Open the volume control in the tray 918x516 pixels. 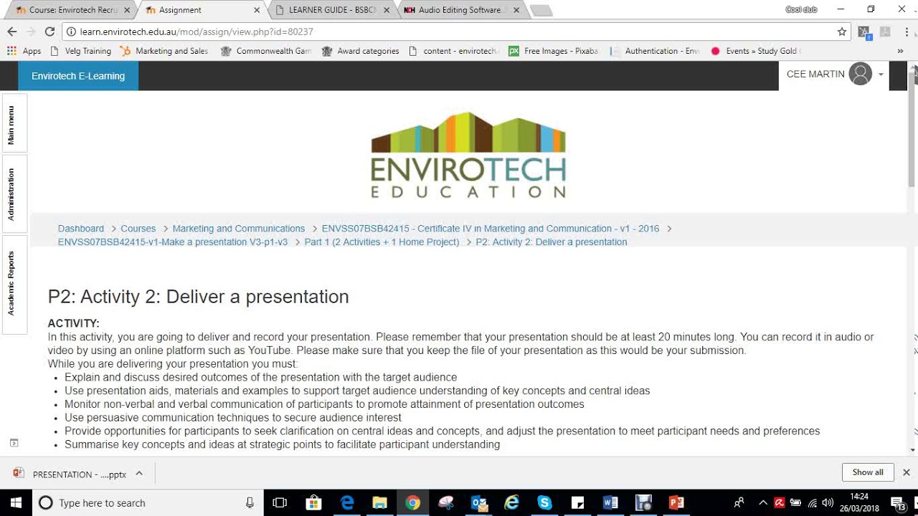pos(828,502)
